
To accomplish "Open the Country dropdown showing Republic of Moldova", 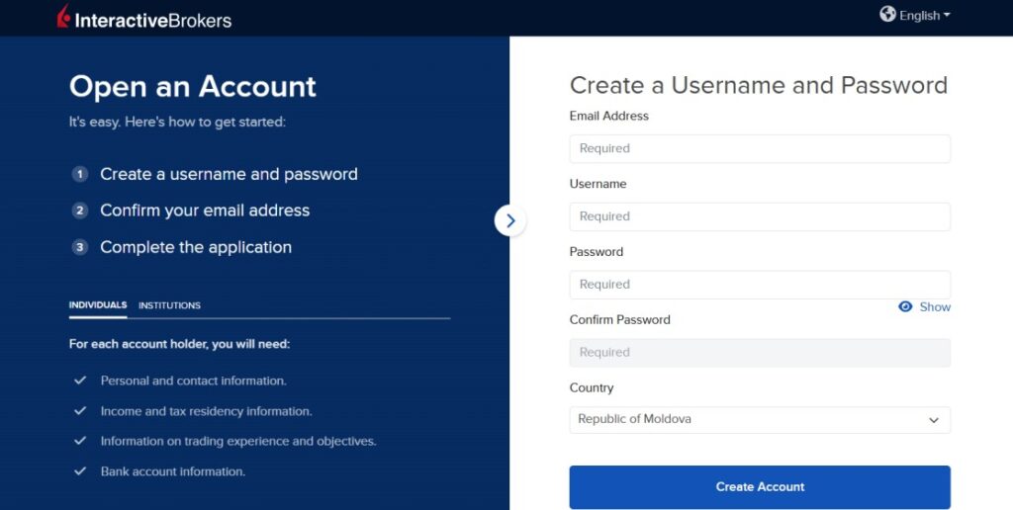I will click(760, 420).
